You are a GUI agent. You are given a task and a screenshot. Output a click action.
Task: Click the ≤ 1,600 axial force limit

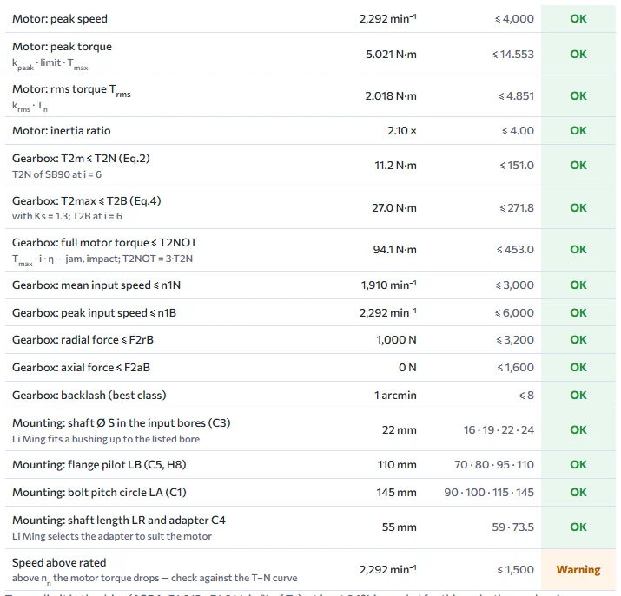(515, 368)
